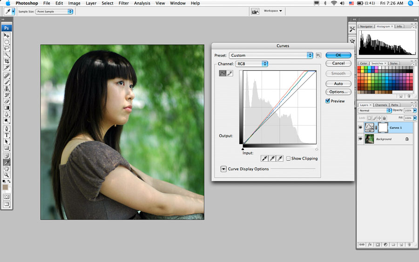Select the Crop tool
The height and width of the screenshot is (262, 419).
(x=7, y=61)
